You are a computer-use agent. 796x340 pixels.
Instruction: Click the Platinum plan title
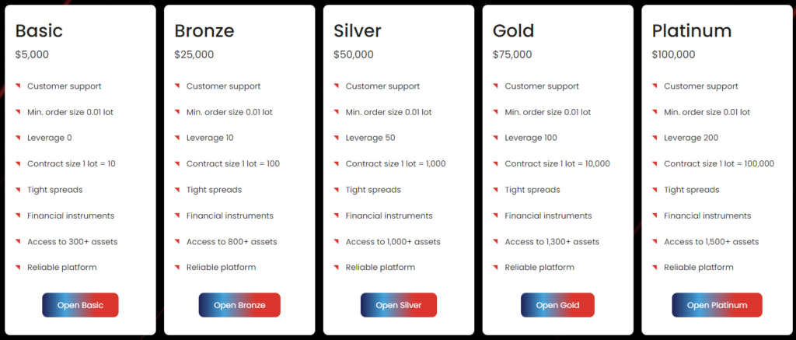pos(692,31)
